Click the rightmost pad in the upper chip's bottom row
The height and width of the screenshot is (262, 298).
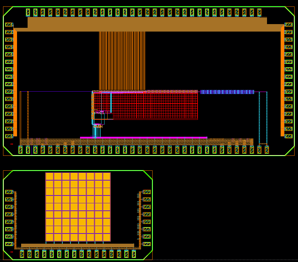tap(267, 150)
